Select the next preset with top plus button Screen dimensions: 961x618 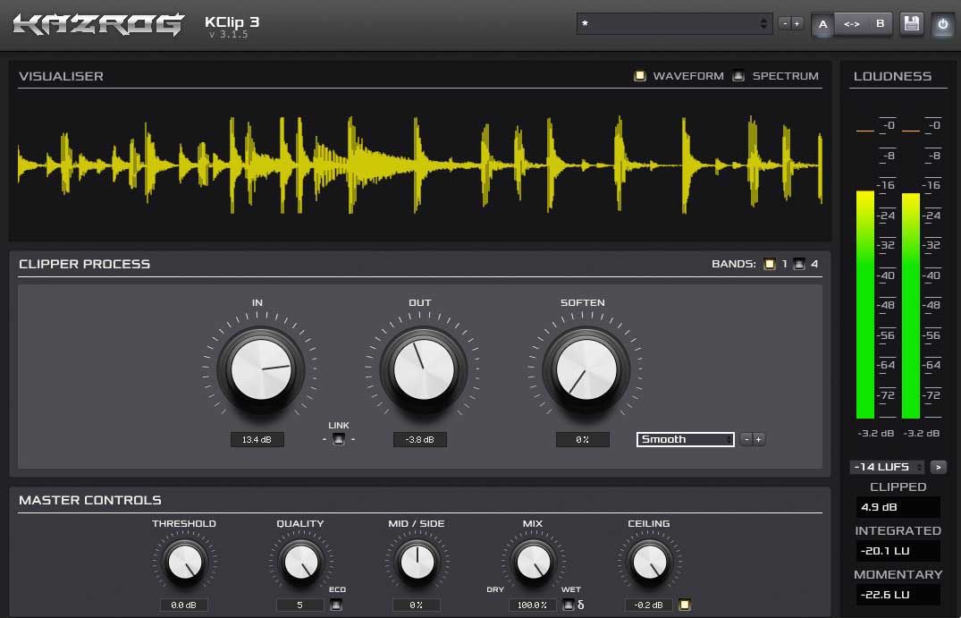tap(797, 24)
